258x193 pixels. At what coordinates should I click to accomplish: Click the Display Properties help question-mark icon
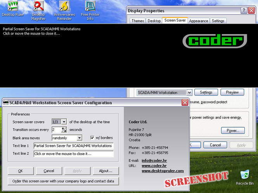243,10
